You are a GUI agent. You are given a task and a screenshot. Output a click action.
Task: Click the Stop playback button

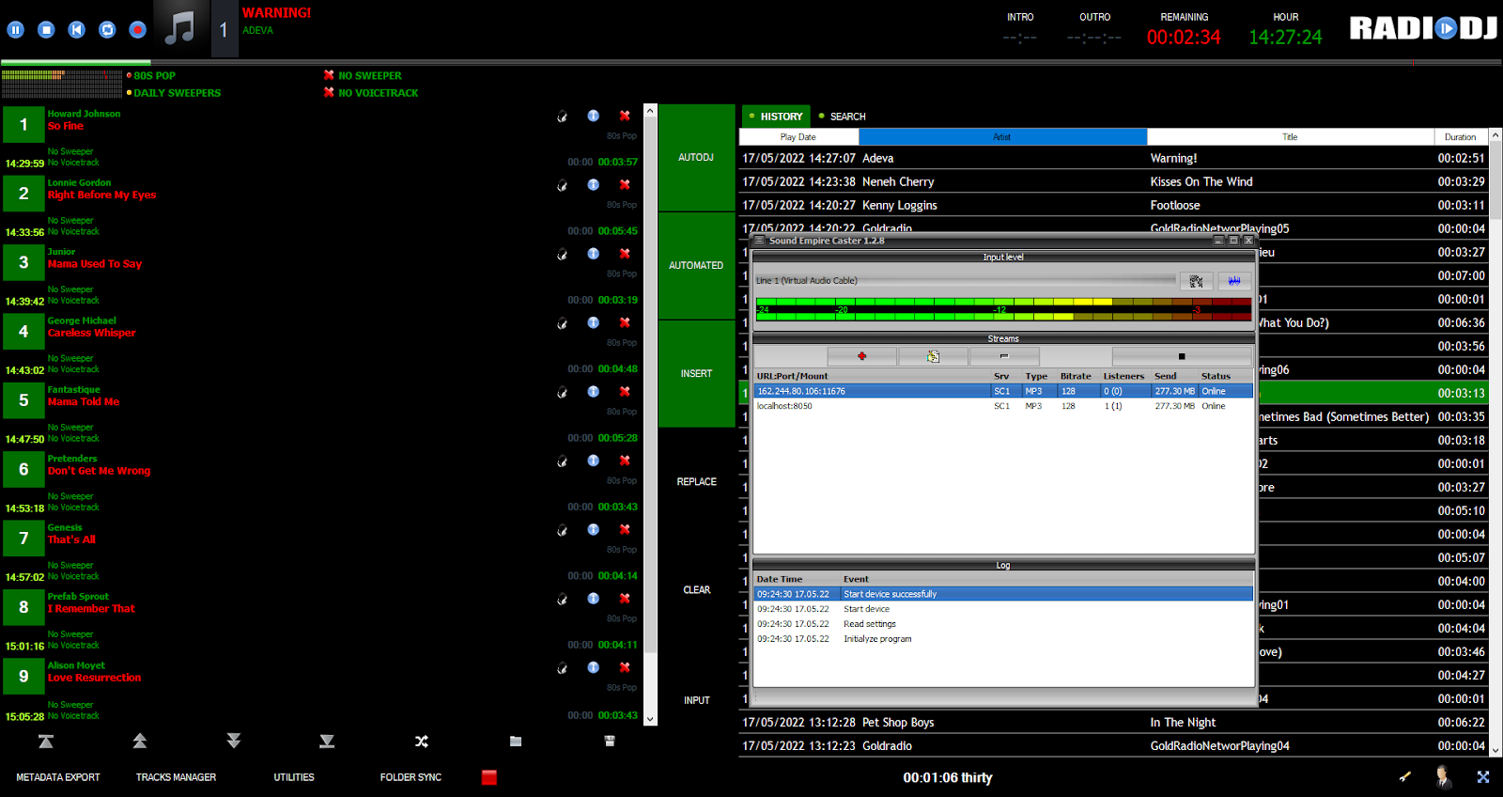pyautogui.click(x=46, y=30)
